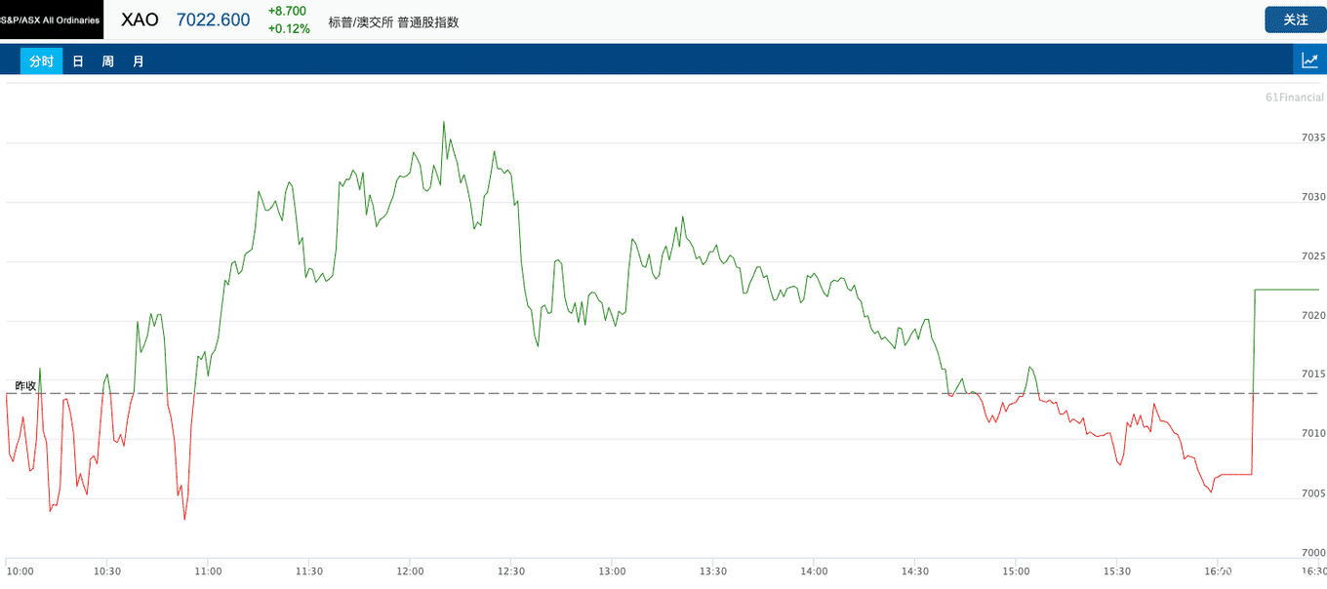This screenshot has height=589, width=1327.
Task: Click the 14:00 time axis label
Action: click(814, 571)
